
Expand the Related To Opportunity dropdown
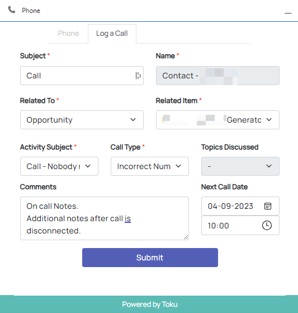coord(82,120)
